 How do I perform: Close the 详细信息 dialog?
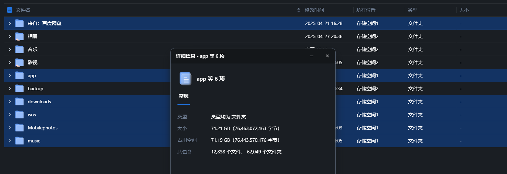[327, 56]
